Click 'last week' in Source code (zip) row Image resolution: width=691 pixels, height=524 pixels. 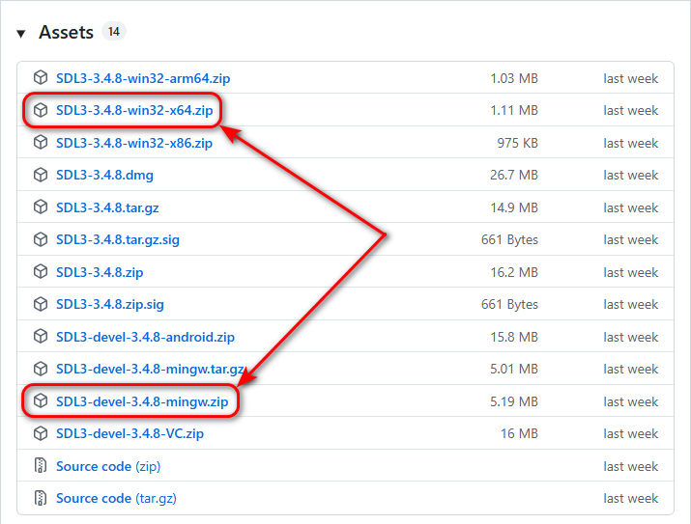[631, 466]
